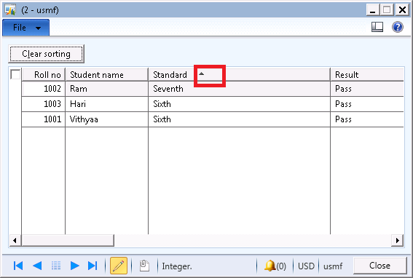Image resolution: width=413 pixels, height=278 pixels.
Task: Toggle the view layout icon
Action: tap(377, 27)
